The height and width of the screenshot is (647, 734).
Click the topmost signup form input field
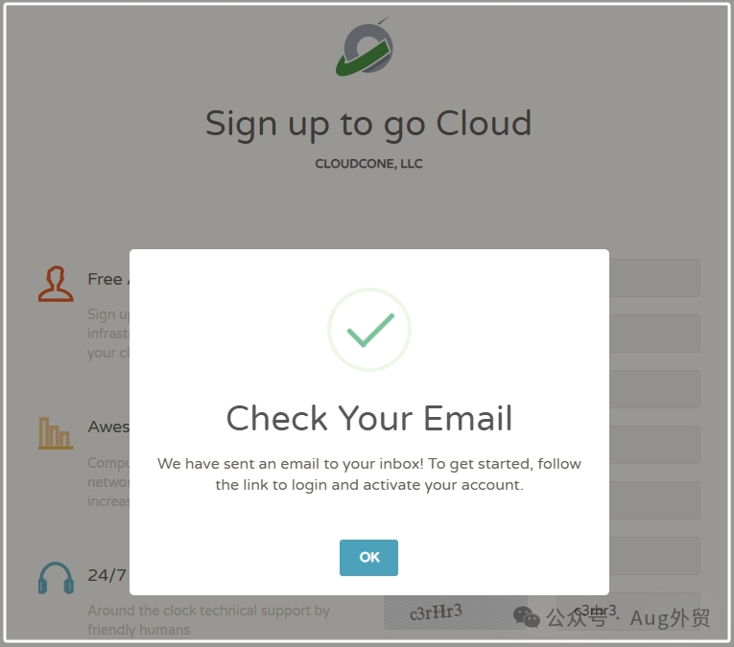pyautogui.click(x=654, y=278)
